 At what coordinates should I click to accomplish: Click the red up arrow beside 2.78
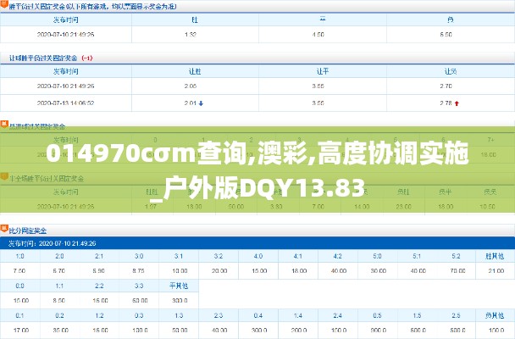click(x=457, y=103)
